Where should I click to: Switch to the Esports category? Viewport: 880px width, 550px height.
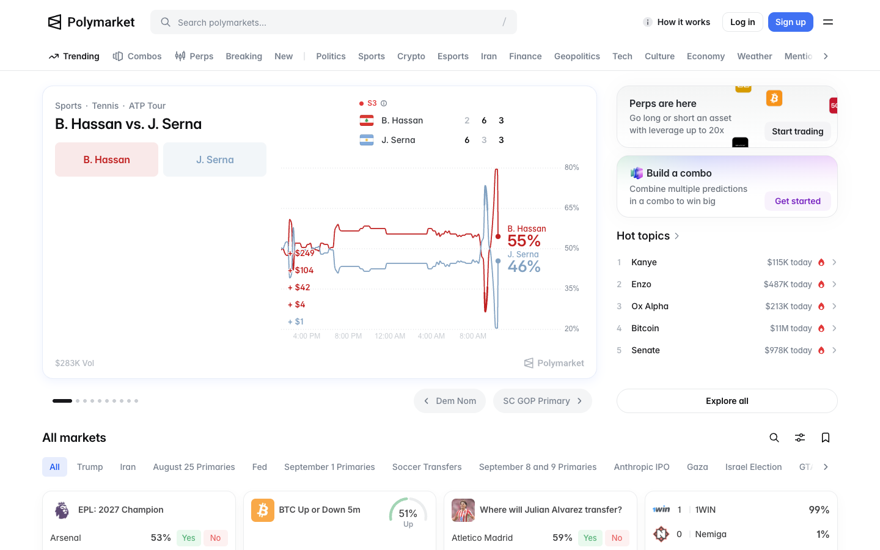[453, 56]
